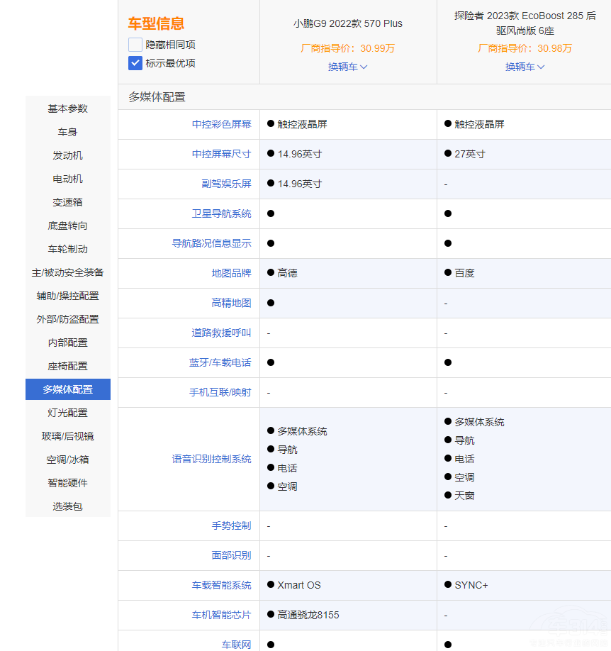Screen dimensions: 611x651
Task: Open 换辆车 dropdown for 小鹏G9
Action: coord(347,67)
